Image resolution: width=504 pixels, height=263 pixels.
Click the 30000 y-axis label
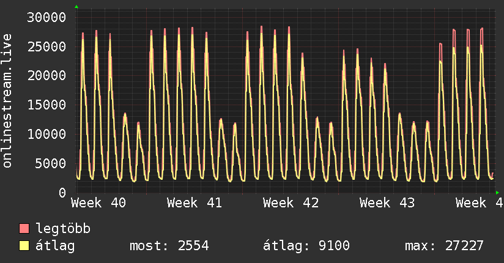(46, 17)
